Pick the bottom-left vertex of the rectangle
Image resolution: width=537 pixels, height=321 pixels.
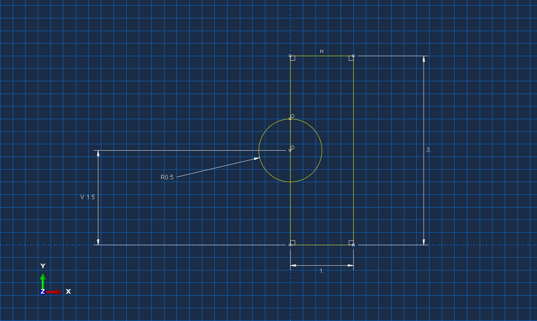[290, 245]
